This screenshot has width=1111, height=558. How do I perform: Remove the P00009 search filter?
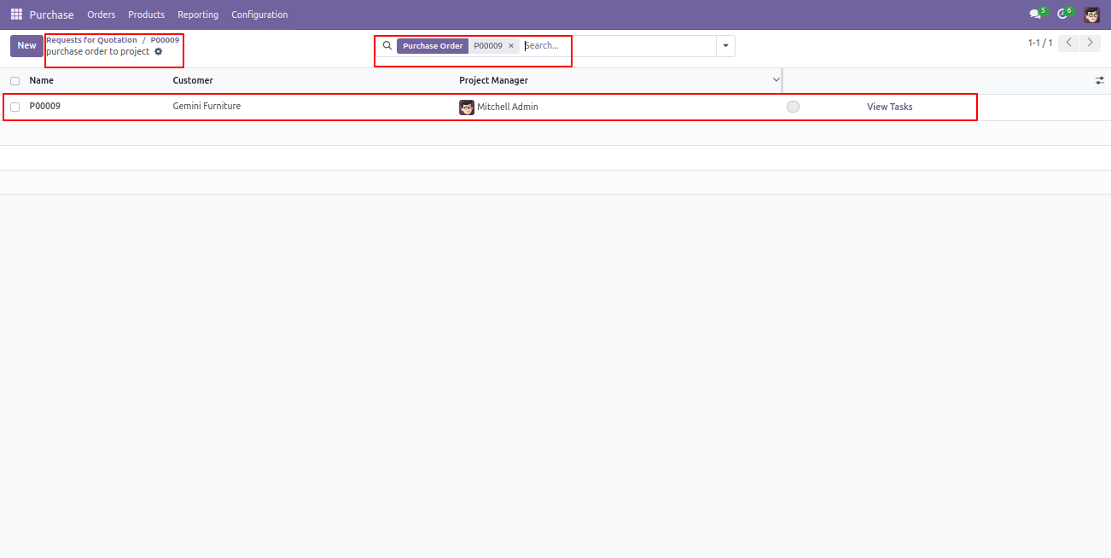pyautogui.click(x=511, y=46)
